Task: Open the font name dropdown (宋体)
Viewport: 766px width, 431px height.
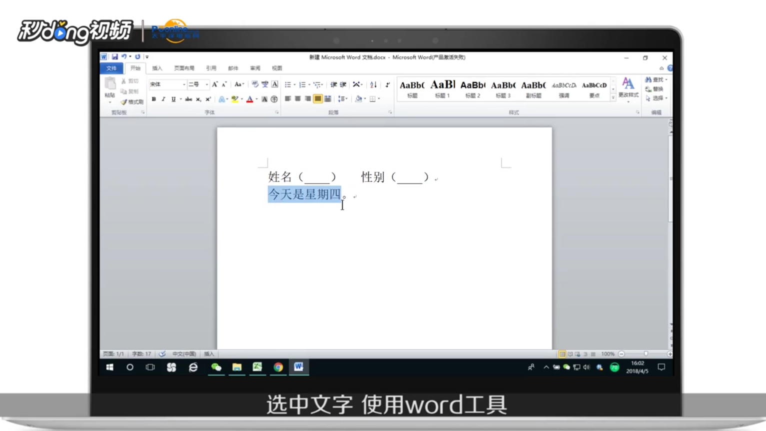Action: click(184, 84)
